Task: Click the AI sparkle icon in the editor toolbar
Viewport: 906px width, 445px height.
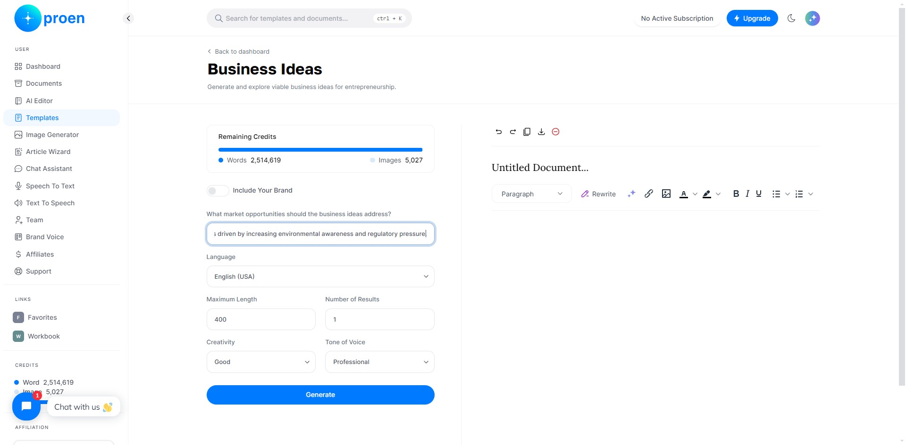Action: 631,194
